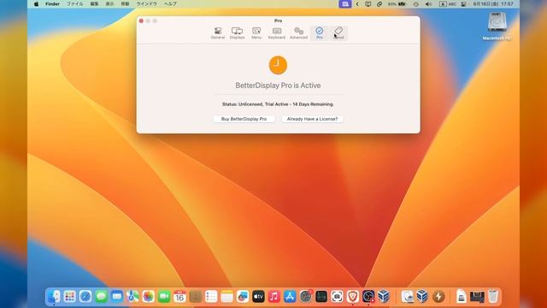This screenshot has height=308, width=547.
Task: Open the 編集 menu
Action: [94, 3]
